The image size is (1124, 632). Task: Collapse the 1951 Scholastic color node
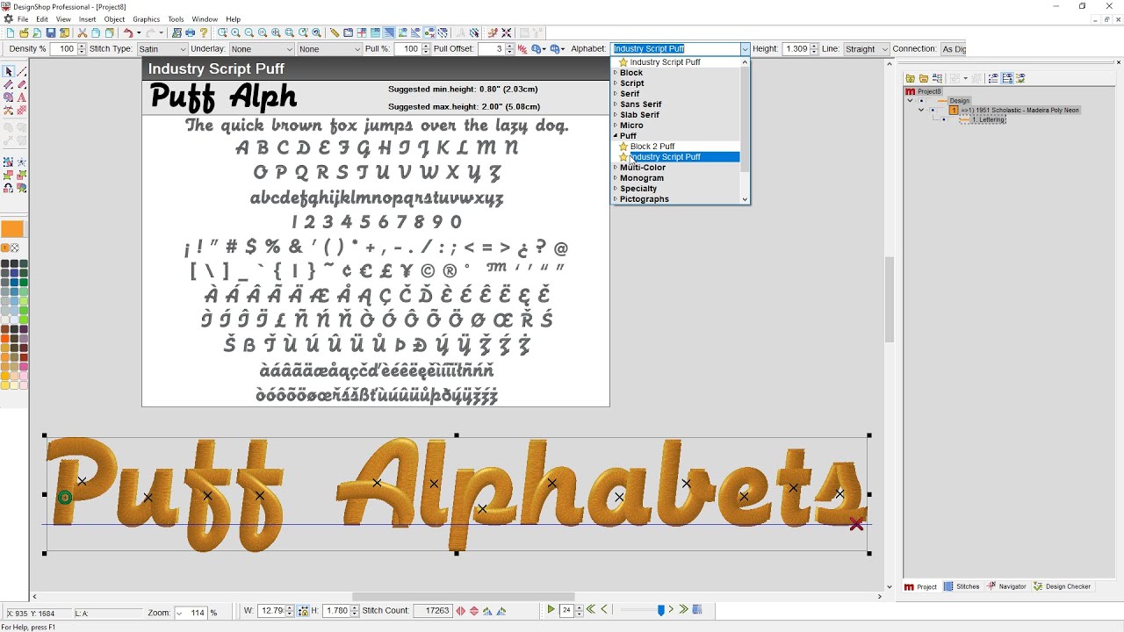(921, 110)
